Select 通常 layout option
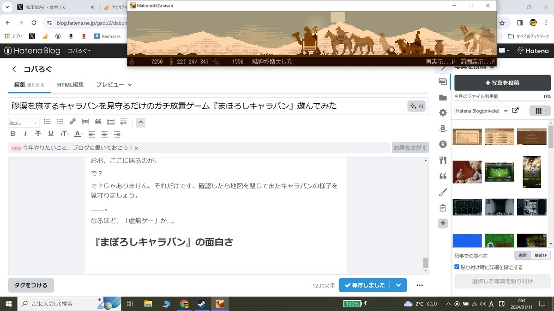Viewport: 554px width, 311px height. [522, 256]
